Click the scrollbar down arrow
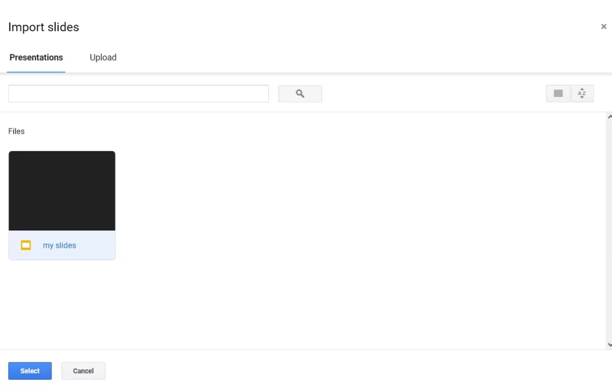Viewport: 612px width, 387px height. 609,345
